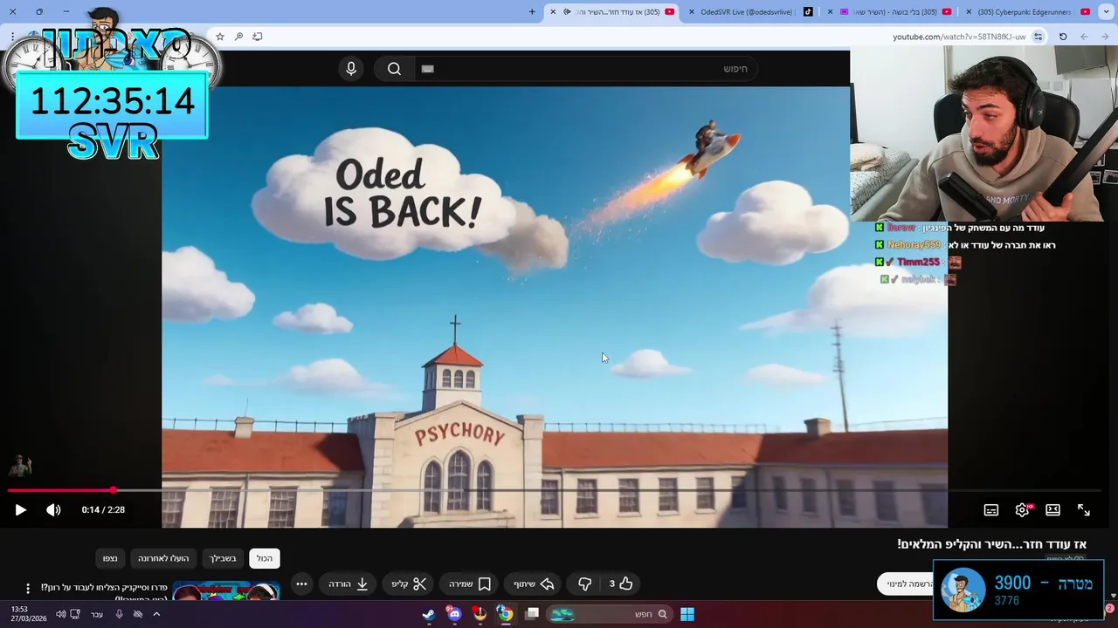Open options for the פדרו suggested video
Image resolution: width=1118 pixels, height=628 pixels.
click(28, 589)
